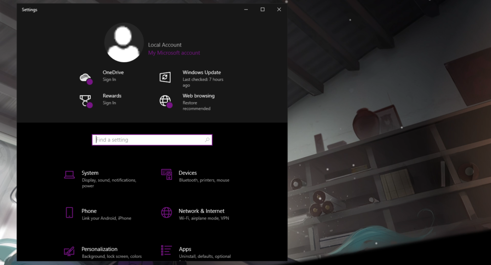Open Rewards title text
The width and height of the screenshot is (491, 265).
click(x=112, y=96)
